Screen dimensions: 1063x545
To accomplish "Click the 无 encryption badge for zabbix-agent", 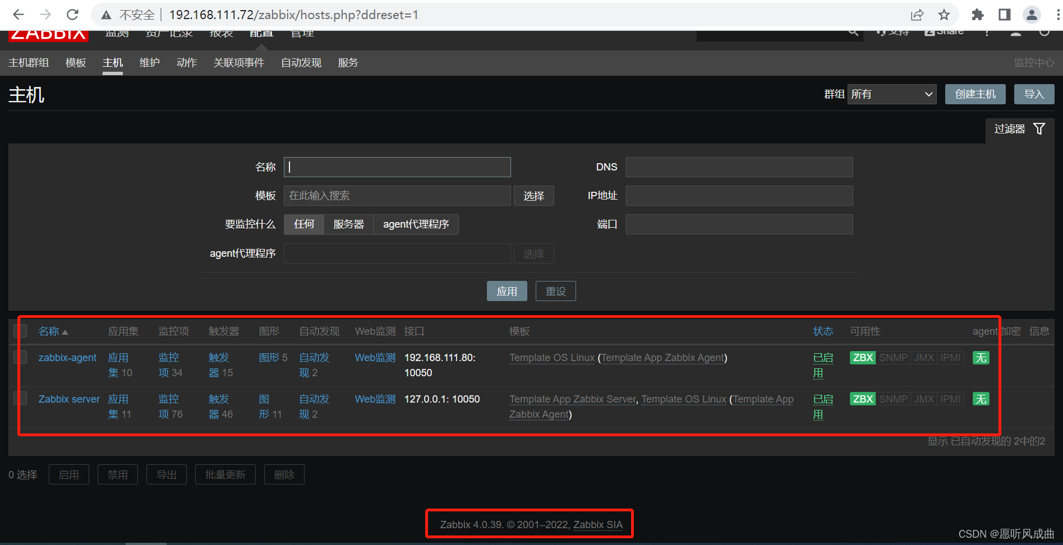I will 981,358.
